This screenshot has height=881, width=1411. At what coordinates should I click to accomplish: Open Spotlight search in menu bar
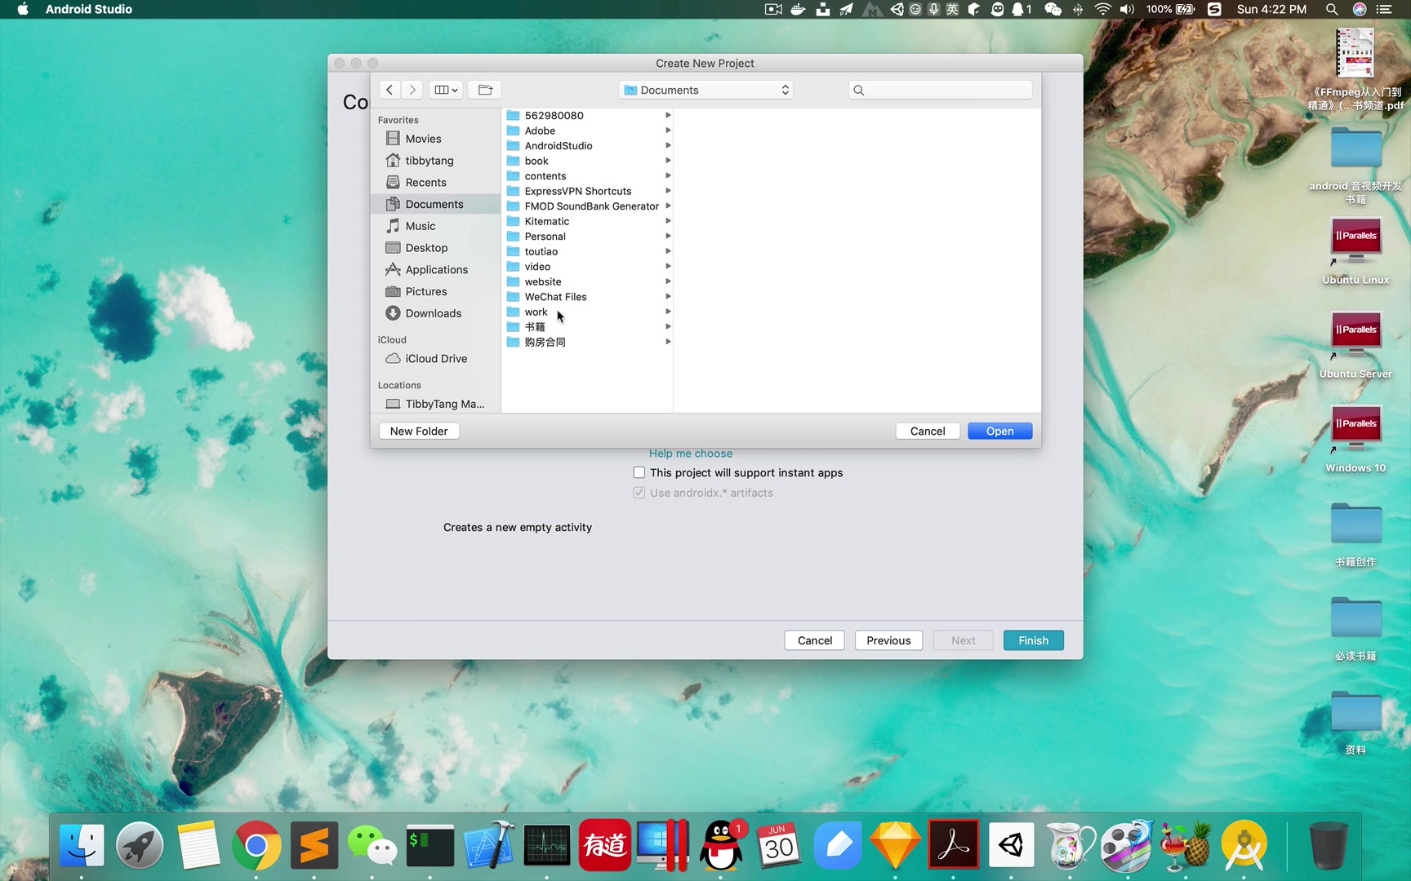(x=1332, y=9)
